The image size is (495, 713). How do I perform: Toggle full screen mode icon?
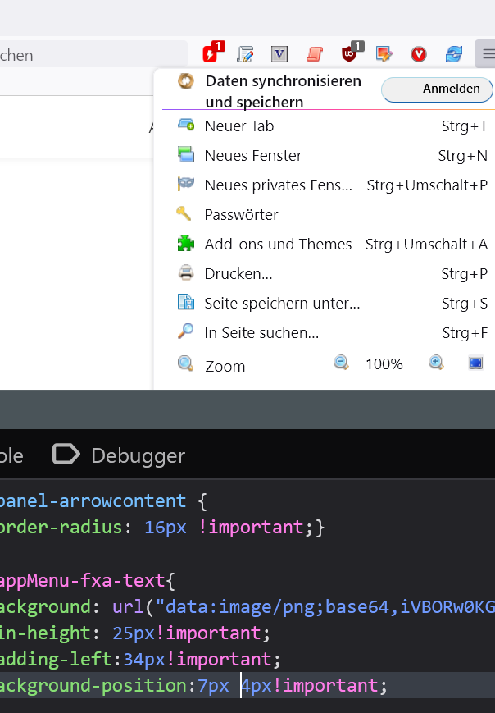click(x=475, y=363)
